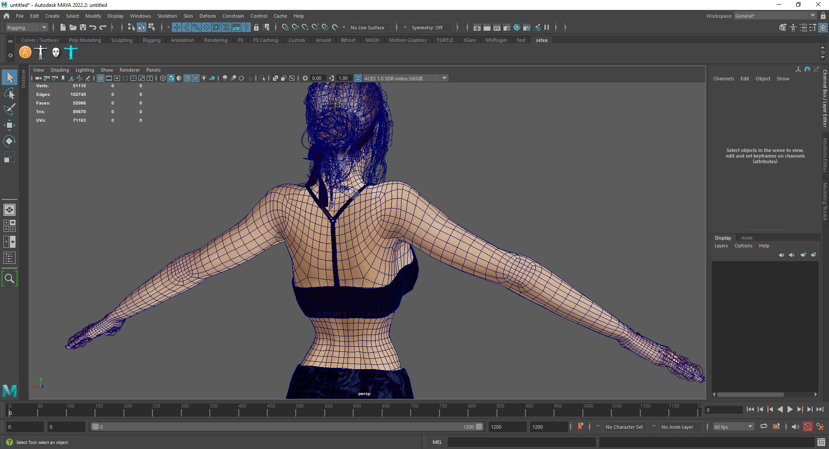
Task: Create a new scene with the New Scene icon
Action: [63, 27]
